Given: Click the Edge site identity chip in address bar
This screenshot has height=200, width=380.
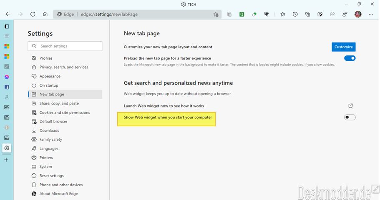Looking at the screenshot, I should pyautogui.click(x=65, y=14).
